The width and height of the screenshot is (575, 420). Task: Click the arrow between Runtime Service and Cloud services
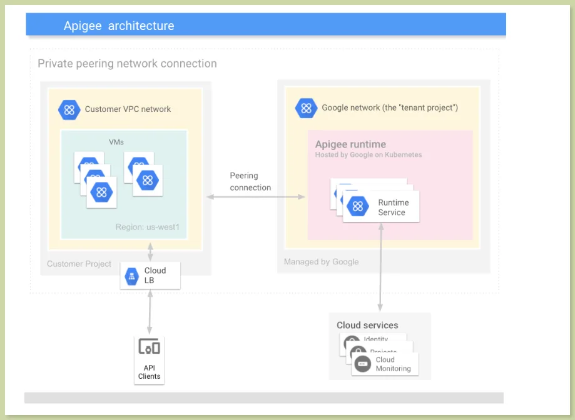tap(380, 267)
